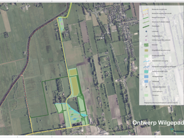Click the blue landmark dot on the map
The image size is (184, 138).
[85, 117]
